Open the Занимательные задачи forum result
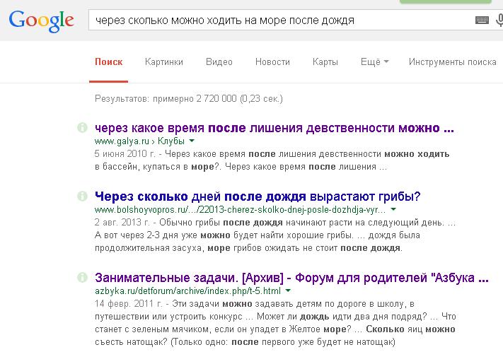This screenshot has height=352, width=503. pos(291,278)
